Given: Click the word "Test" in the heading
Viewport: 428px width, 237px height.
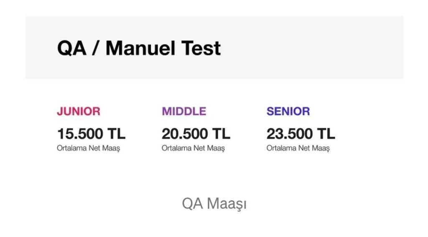Looking at the screenshot, I should coord(201,48).
